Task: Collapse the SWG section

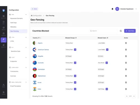Action: [26, 15]
